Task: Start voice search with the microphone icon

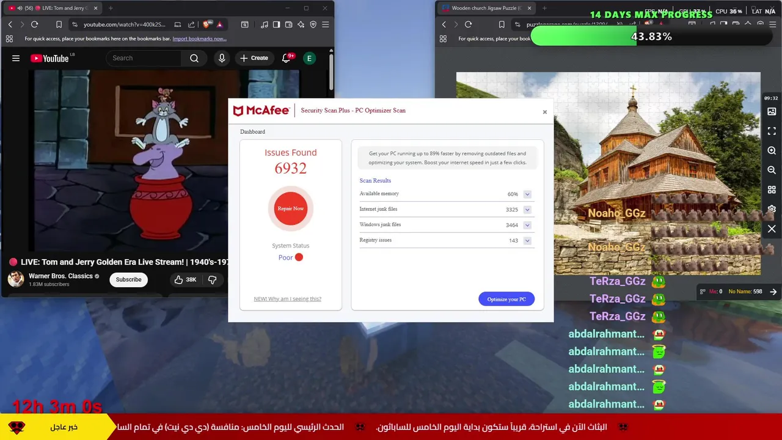Action: point(222,58)
